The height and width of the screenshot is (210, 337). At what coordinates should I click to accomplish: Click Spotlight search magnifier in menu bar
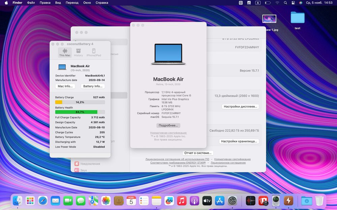pyautogui.click(x=285, y=3)
